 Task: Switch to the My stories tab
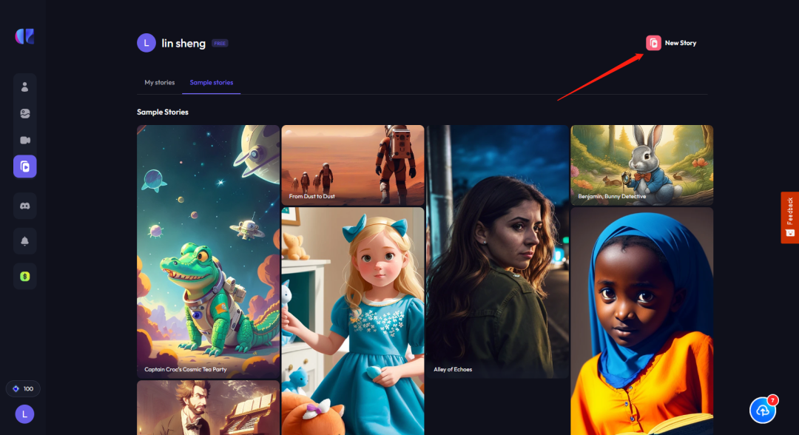click(x=159, y=83)
